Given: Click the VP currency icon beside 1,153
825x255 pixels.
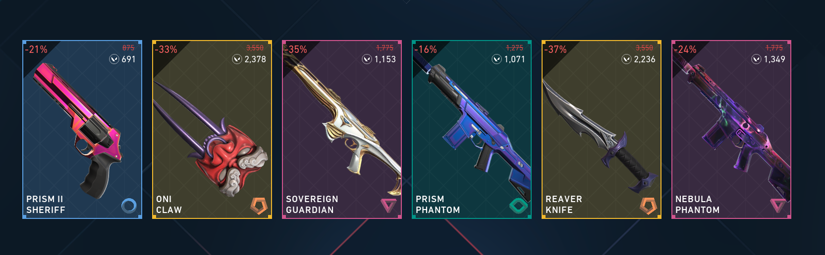Looking at the screenshot, I should point(367,59).
